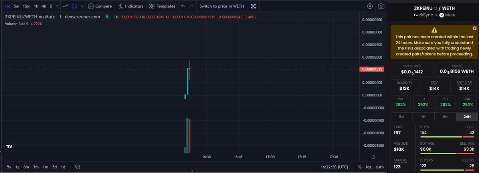Click the PRICE 8156 WETH value box
Image resolution: width=479 pixels, height=173 pixels.
456,69
